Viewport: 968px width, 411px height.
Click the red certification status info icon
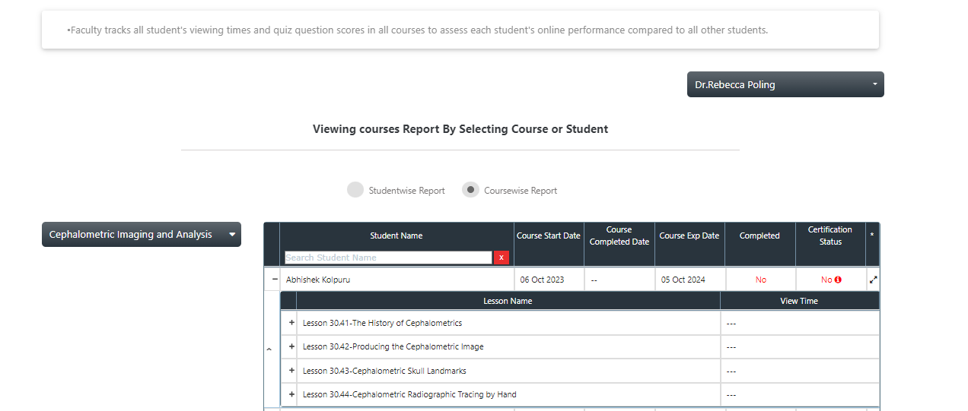(838, 280)
